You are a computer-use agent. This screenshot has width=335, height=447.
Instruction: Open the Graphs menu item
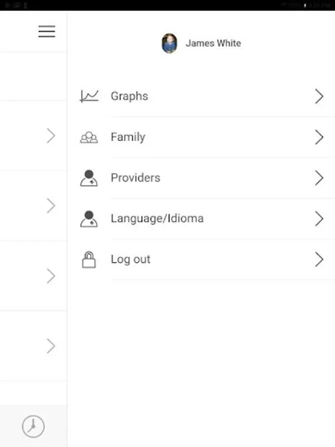[x=130, y=96]
